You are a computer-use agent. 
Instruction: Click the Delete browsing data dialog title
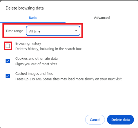coord(25,8)
